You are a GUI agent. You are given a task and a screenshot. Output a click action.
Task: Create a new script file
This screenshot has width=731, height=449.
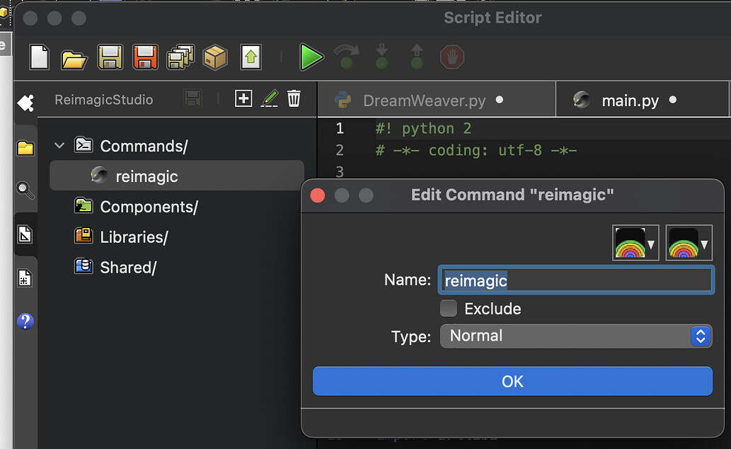click(39, 57)
